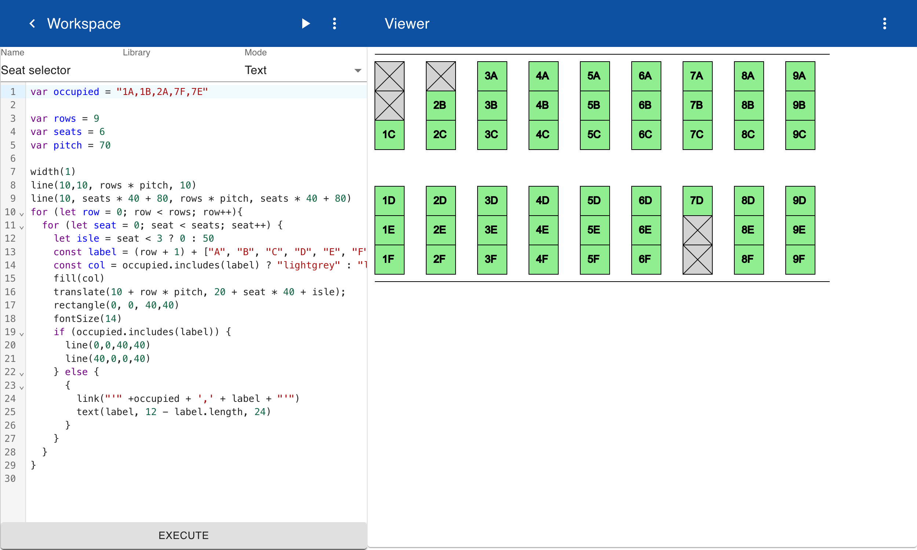Select seat 1C in the viewer

coord(389,135)
